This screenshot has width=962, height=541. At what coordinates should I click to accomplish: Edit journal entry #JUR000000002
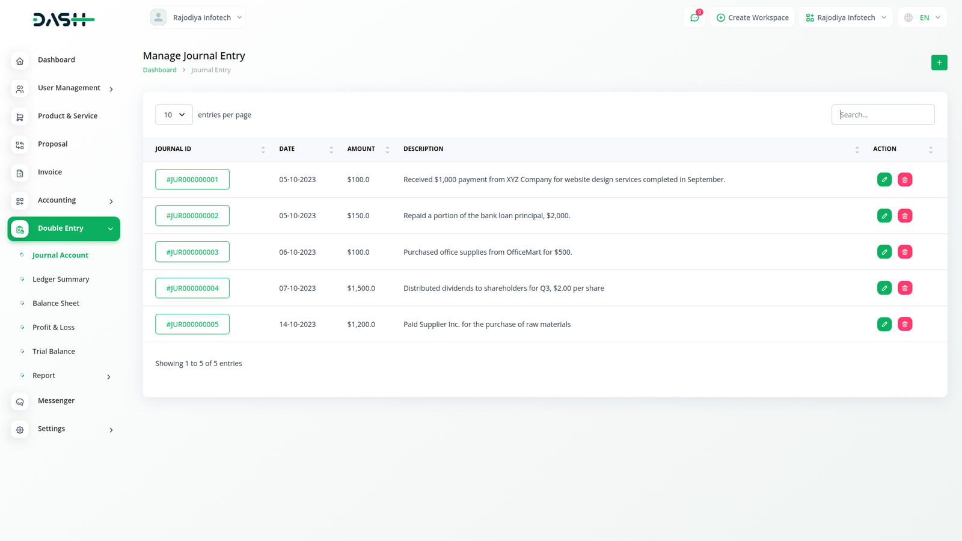(884, 216)
